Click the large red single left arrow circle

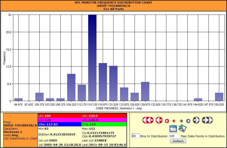click(159, 120)
